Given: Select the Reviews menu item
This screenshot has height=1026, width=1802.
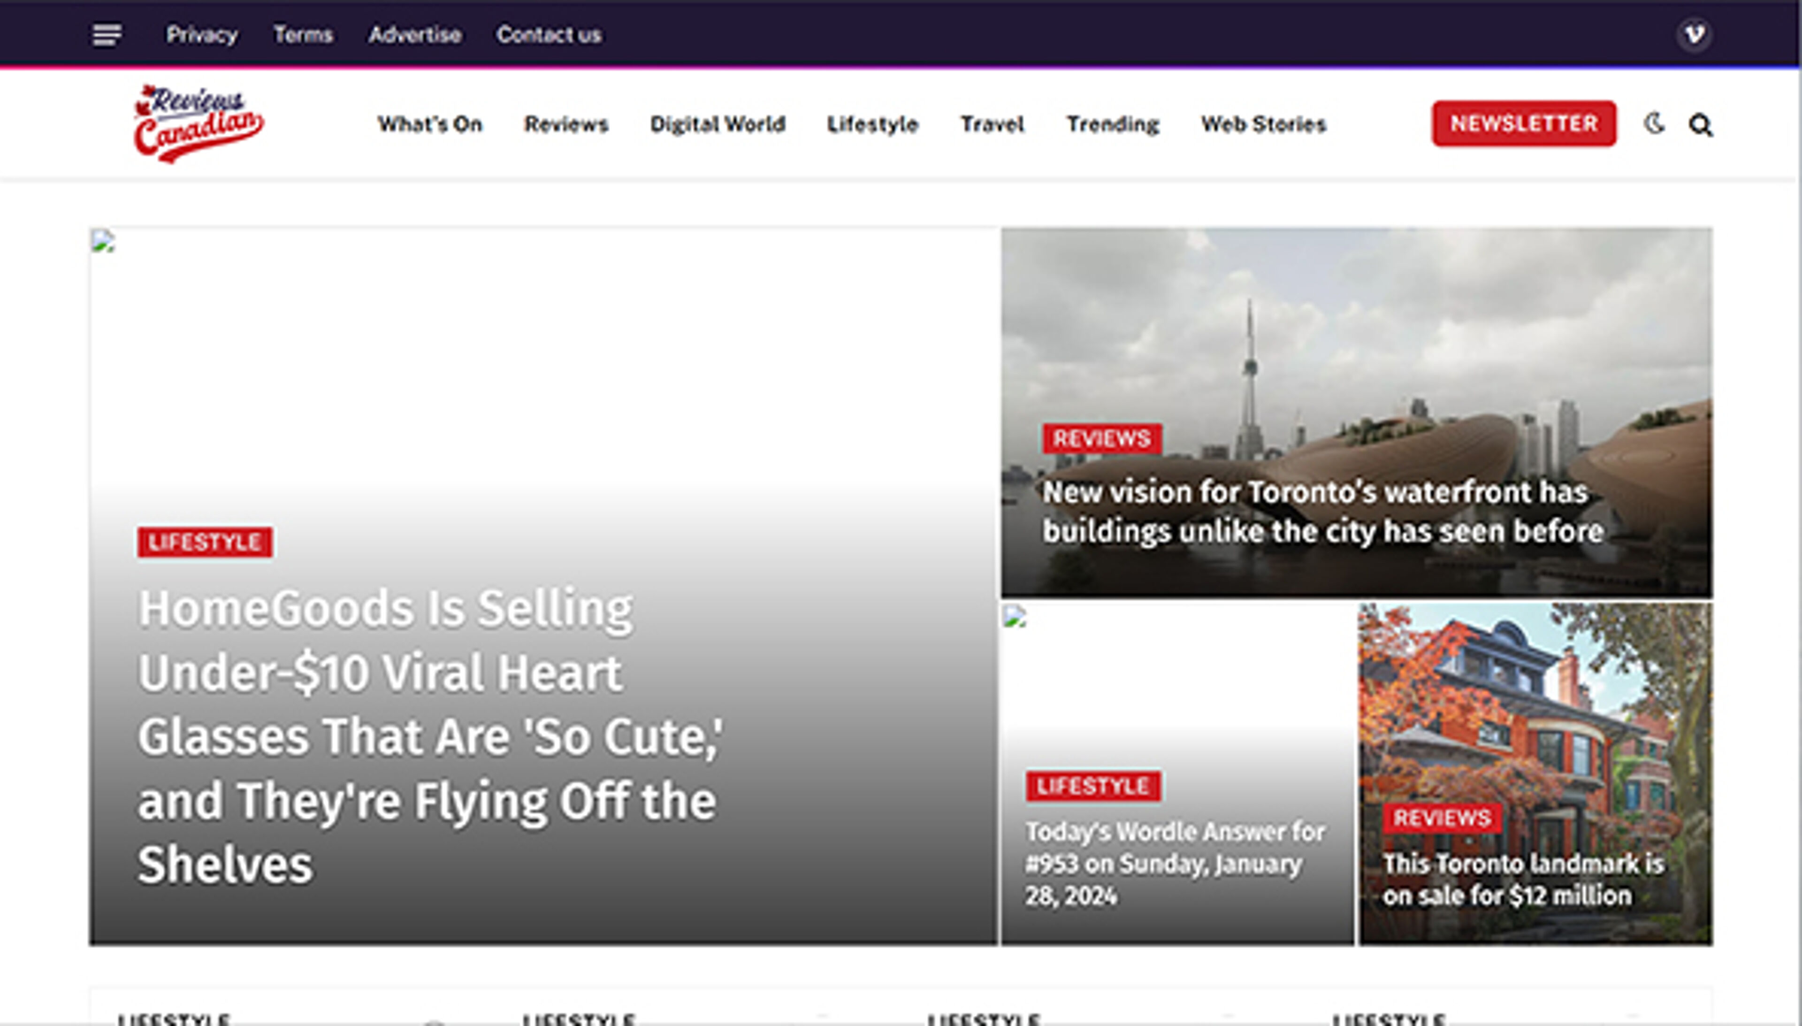Looking at the screenshot, I should pos(565,125).
